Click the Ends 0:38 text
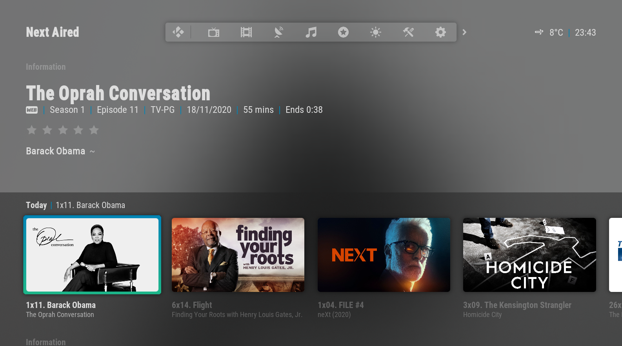Viewport: 622px width, 346px height. point(304,110)
